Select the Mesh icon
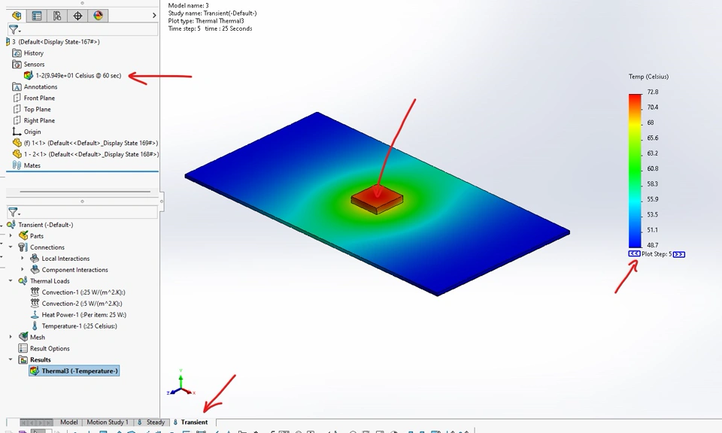 click(x=23, y=338)
